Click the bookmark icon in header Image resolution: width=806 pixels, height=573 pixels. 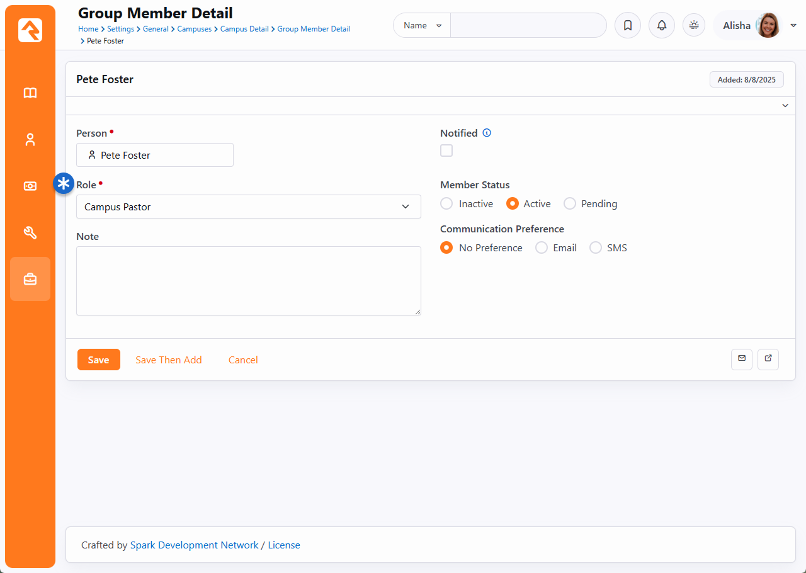coord(627,26)
